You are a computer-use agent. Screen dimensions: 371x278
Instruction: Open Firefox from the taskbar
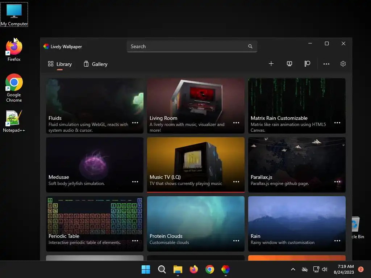194,269
